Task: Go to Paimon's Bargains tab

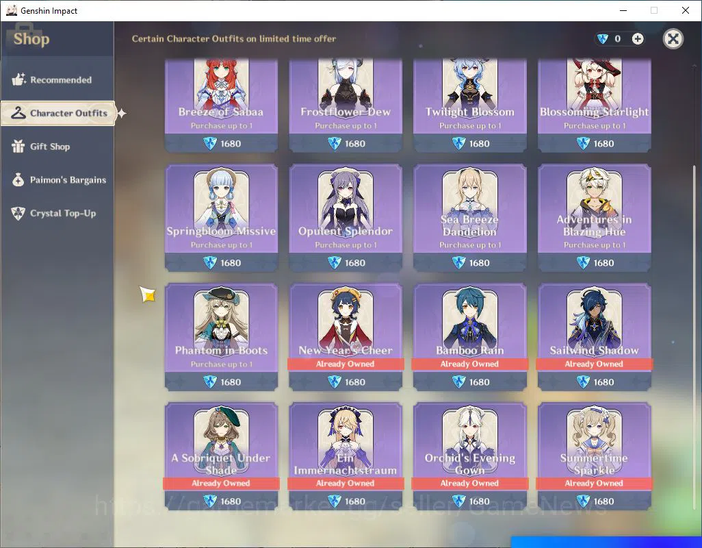Action: pos(57,179)
